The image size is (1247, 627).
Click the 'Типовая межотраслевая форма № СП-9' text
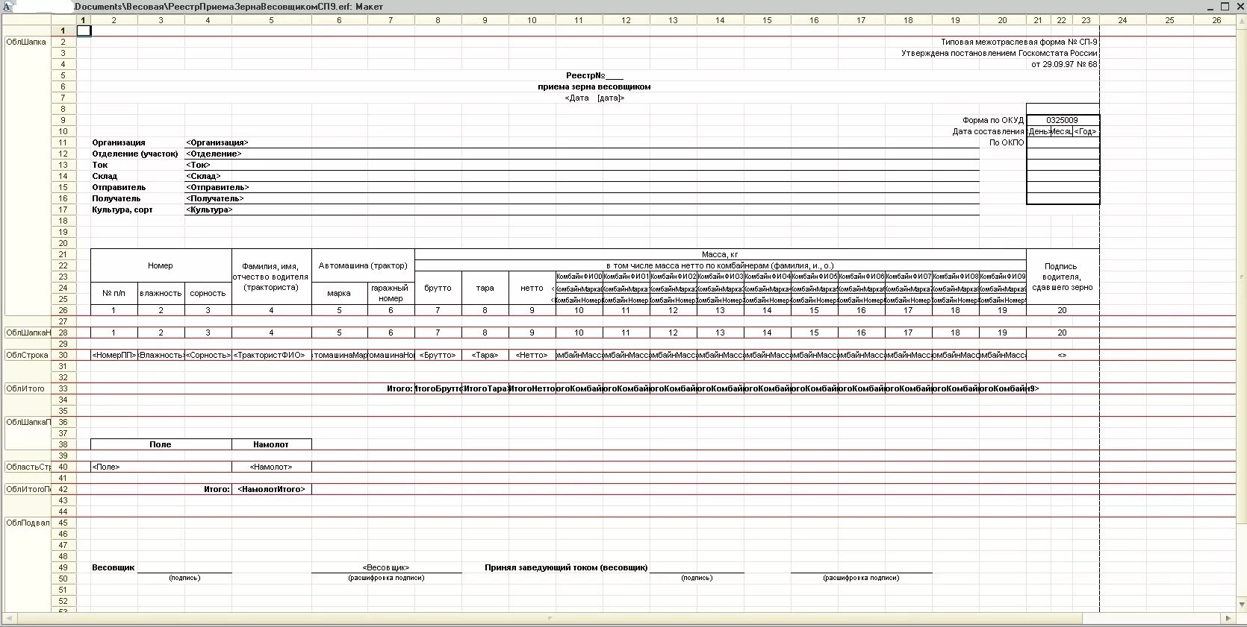[x=1019, y=42]
